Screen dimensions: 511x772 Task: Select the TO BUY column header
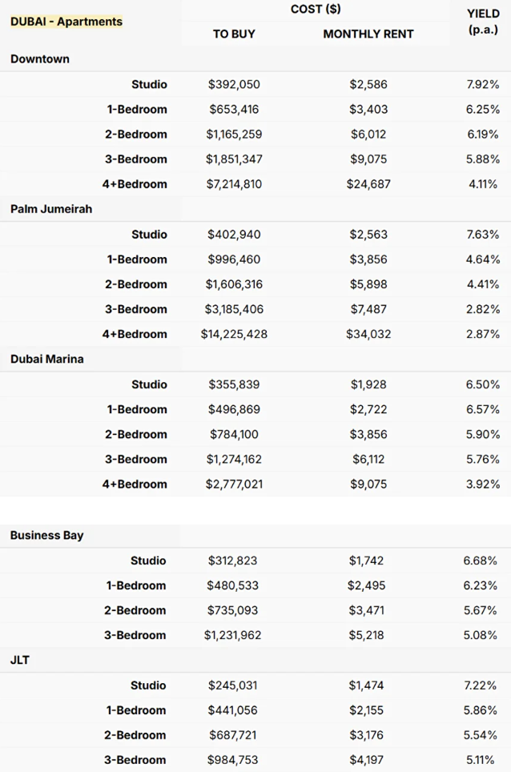tap(234, 34)
